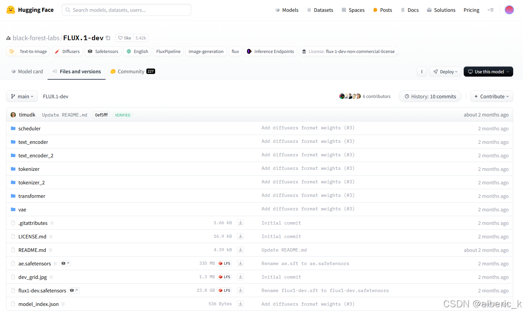Open the vae folder
The width and height of the screenshot is (523, 313).
click(x=22, y=209)
